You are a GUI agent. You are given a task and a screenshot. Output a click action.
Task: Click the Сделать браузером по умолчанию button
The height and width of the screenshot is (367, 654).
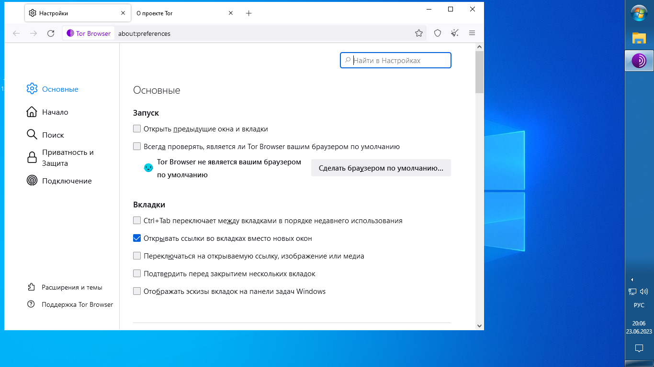(x=381, y=168)
